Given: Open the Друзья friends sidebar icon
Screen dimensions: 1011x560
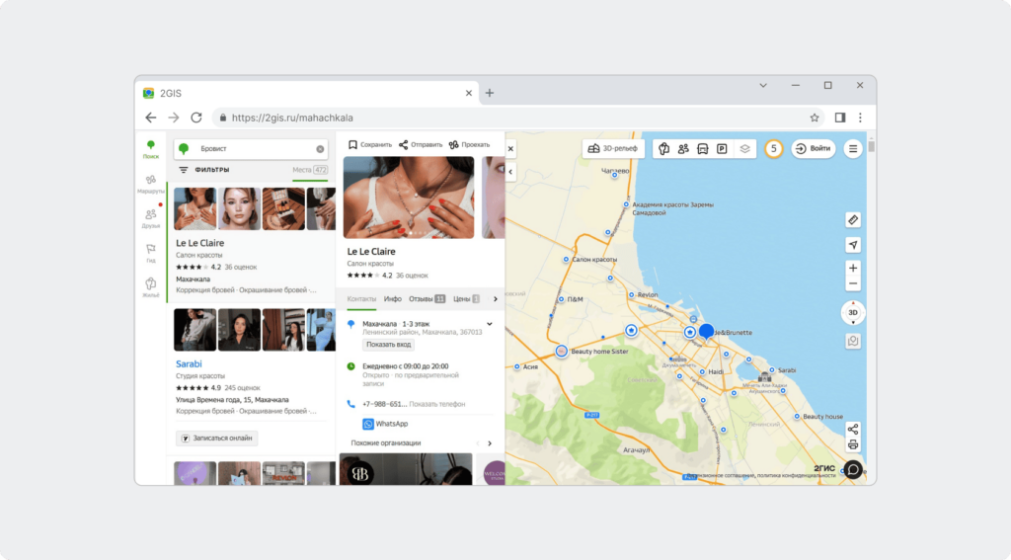Looking at the screenshot, I should (x=150, y=216).
